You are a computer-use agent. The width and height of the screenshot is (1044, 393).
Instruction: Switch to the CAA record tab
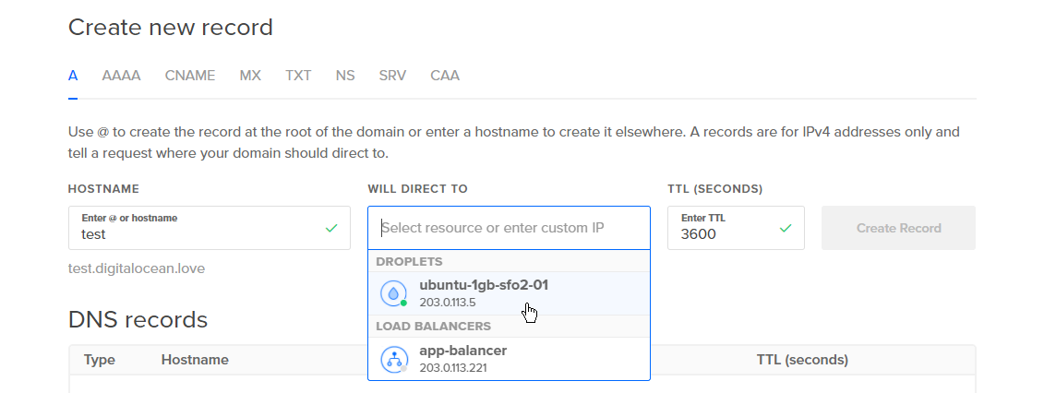tap(445, 76)
